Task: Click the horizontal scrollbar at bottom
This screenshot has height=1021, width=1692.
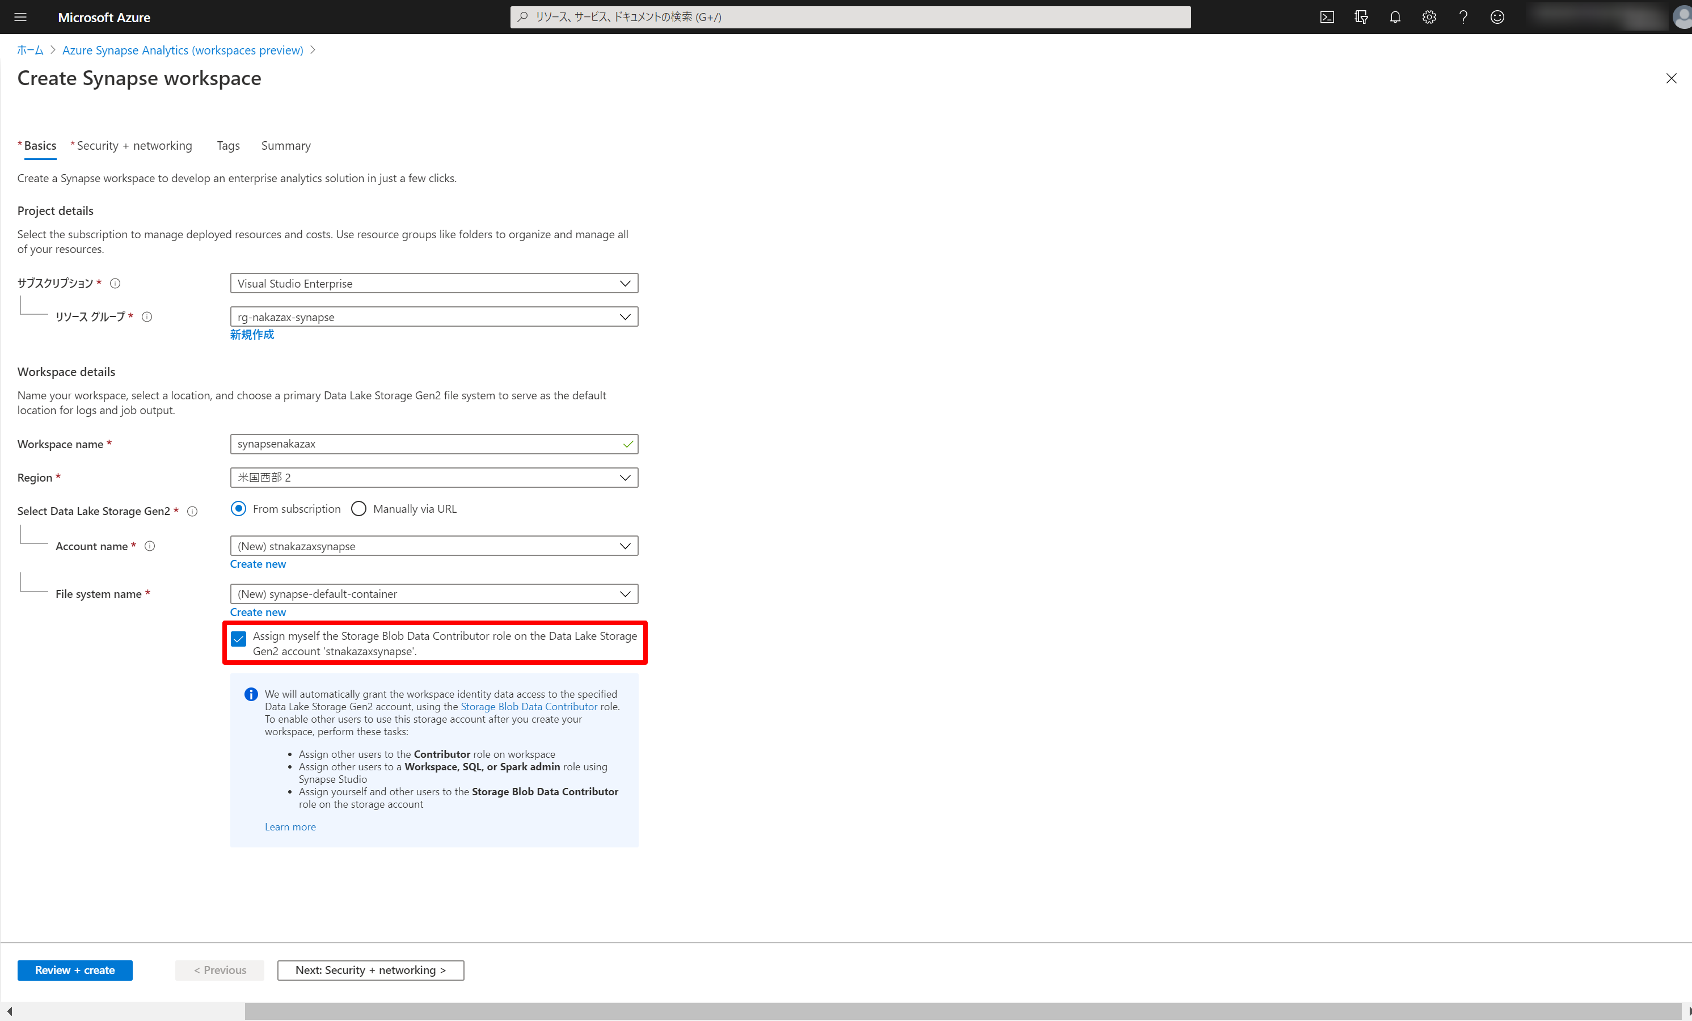Action: 961,1011
